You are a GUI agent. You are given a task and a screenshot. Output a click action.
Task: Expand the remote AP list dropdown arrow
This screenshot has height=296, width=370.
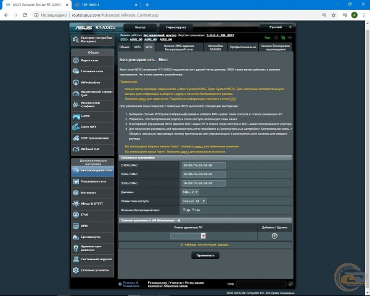(203, 236)
